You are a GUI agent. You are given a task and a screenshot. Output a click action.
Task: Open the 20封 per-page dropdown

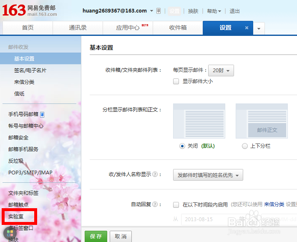[x=221, y=71]
